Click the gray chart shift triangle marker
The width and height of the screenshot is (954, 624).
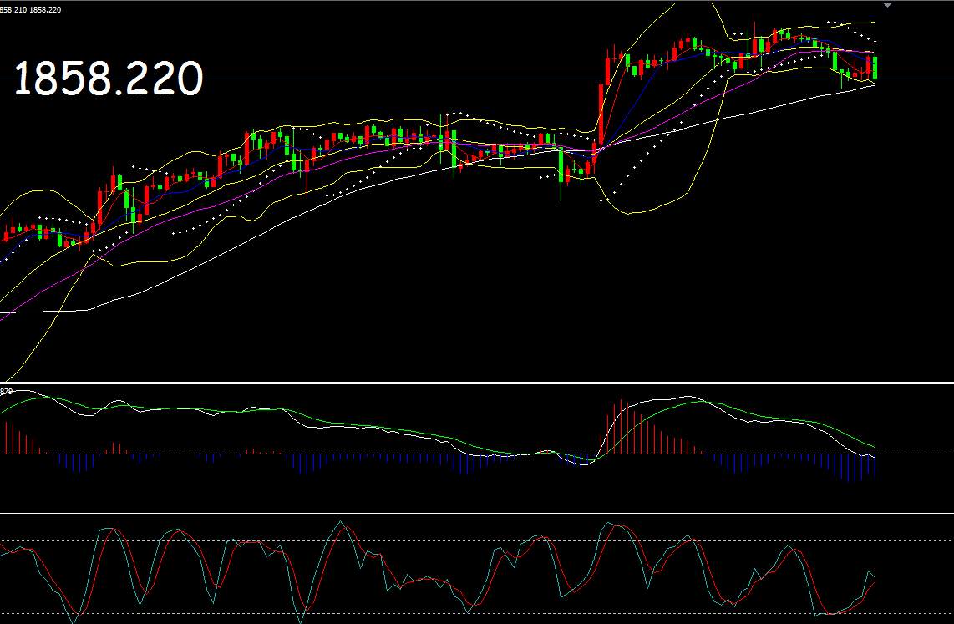[x=887, y=5]
